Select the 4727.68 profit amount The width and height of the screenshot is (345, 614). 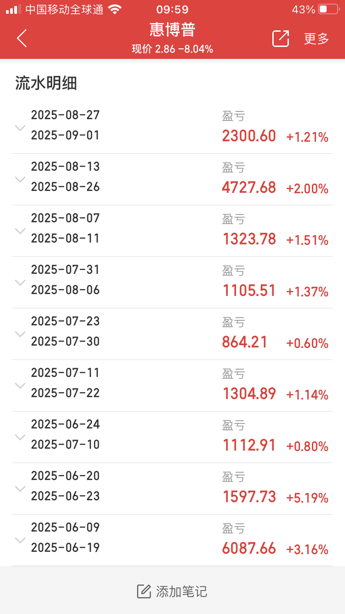[249, 187]
